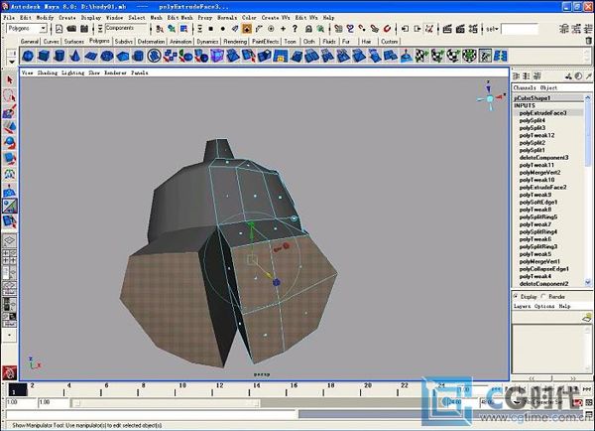Toggle the lock selection padlock icon
This screenshot has width=595, height=431.
[x=308, y=29]
